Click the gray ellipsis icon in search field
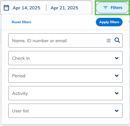 pos(109,40)
